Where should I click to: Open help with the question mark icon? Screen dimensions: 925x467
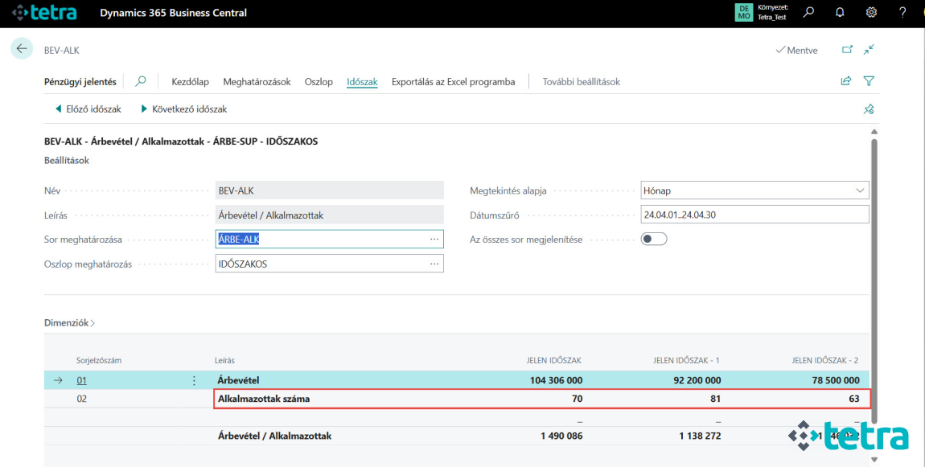pos(902,12)
